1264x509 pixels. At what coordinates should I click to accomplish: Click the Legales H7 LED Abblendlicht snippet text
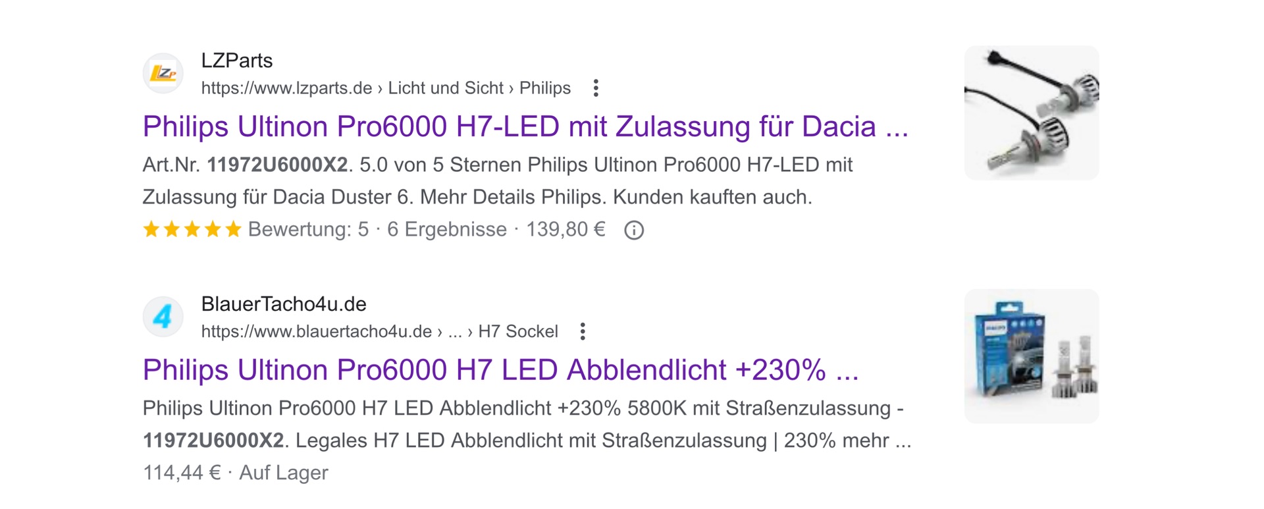tap(530, 441)
